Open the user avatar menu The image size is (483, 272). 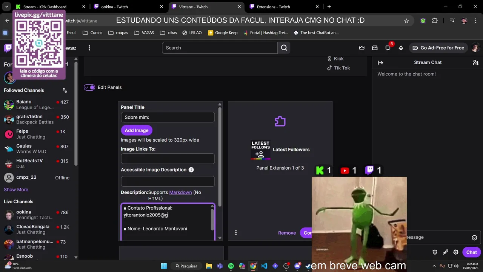pos(475,48)
